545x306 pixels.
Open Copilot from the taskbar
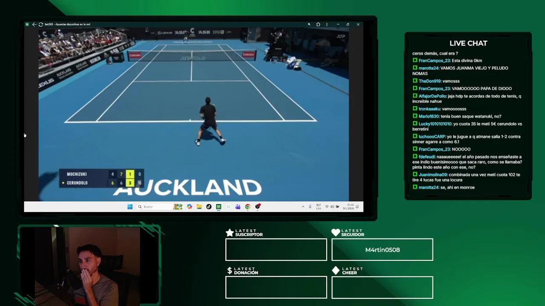[189, 207]
